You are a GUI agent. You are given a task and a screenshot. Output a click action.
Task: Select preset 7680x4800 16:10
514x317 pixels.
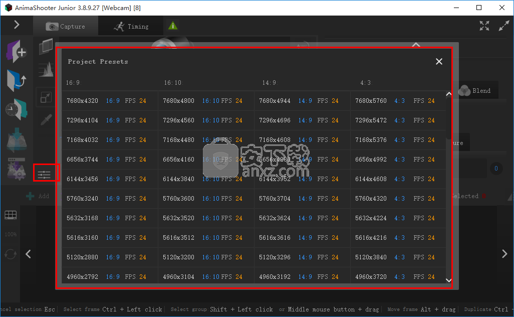(206, 101)
